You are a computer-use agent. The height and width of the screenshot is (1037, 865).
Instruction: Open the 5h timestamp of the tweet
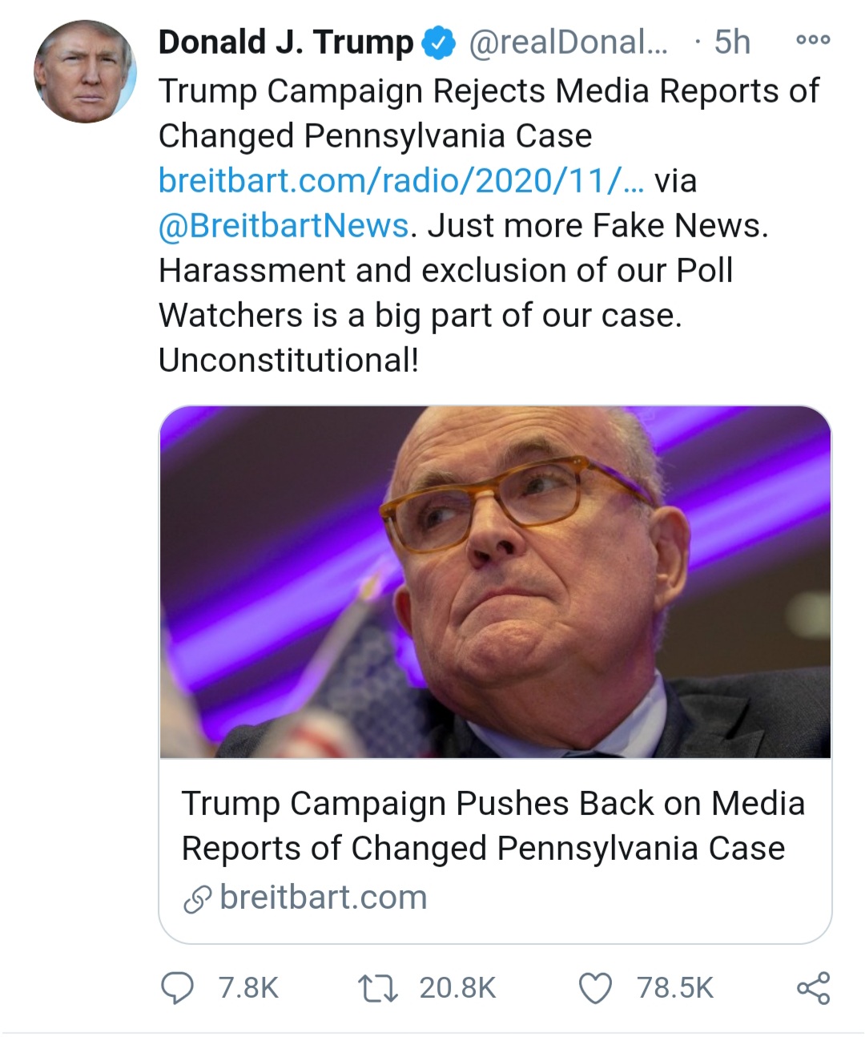(731, 42)
